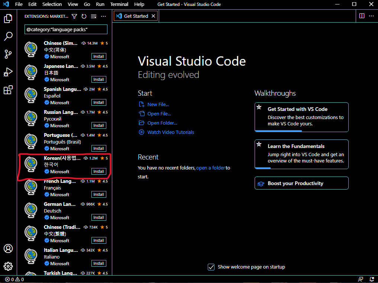378x283 pixels.
Task: Open the File menu
Action: [x=19, y=4]
